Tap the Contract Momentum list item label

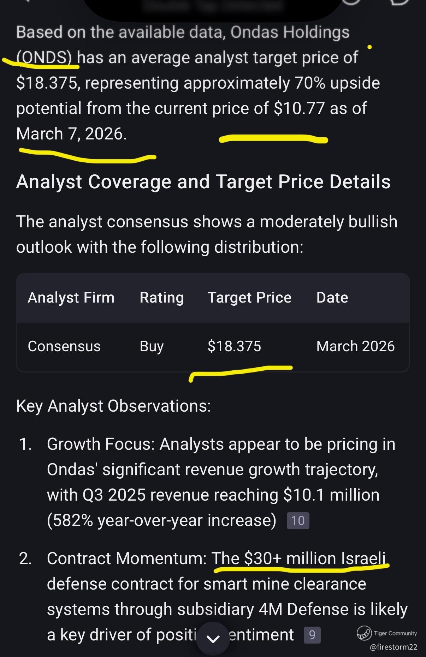(x=126, y=559)
